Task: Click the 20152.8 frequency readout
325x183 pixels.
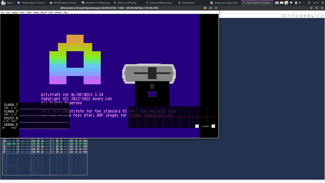Action: pyautogui.click(x=11, y=118)
